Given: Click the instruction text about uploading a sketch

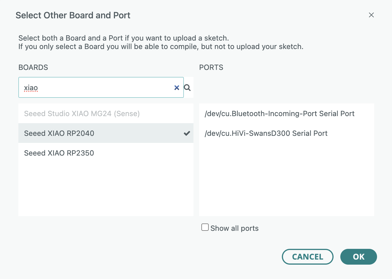Looking at the screenshot, I should (x=161, y=42).
